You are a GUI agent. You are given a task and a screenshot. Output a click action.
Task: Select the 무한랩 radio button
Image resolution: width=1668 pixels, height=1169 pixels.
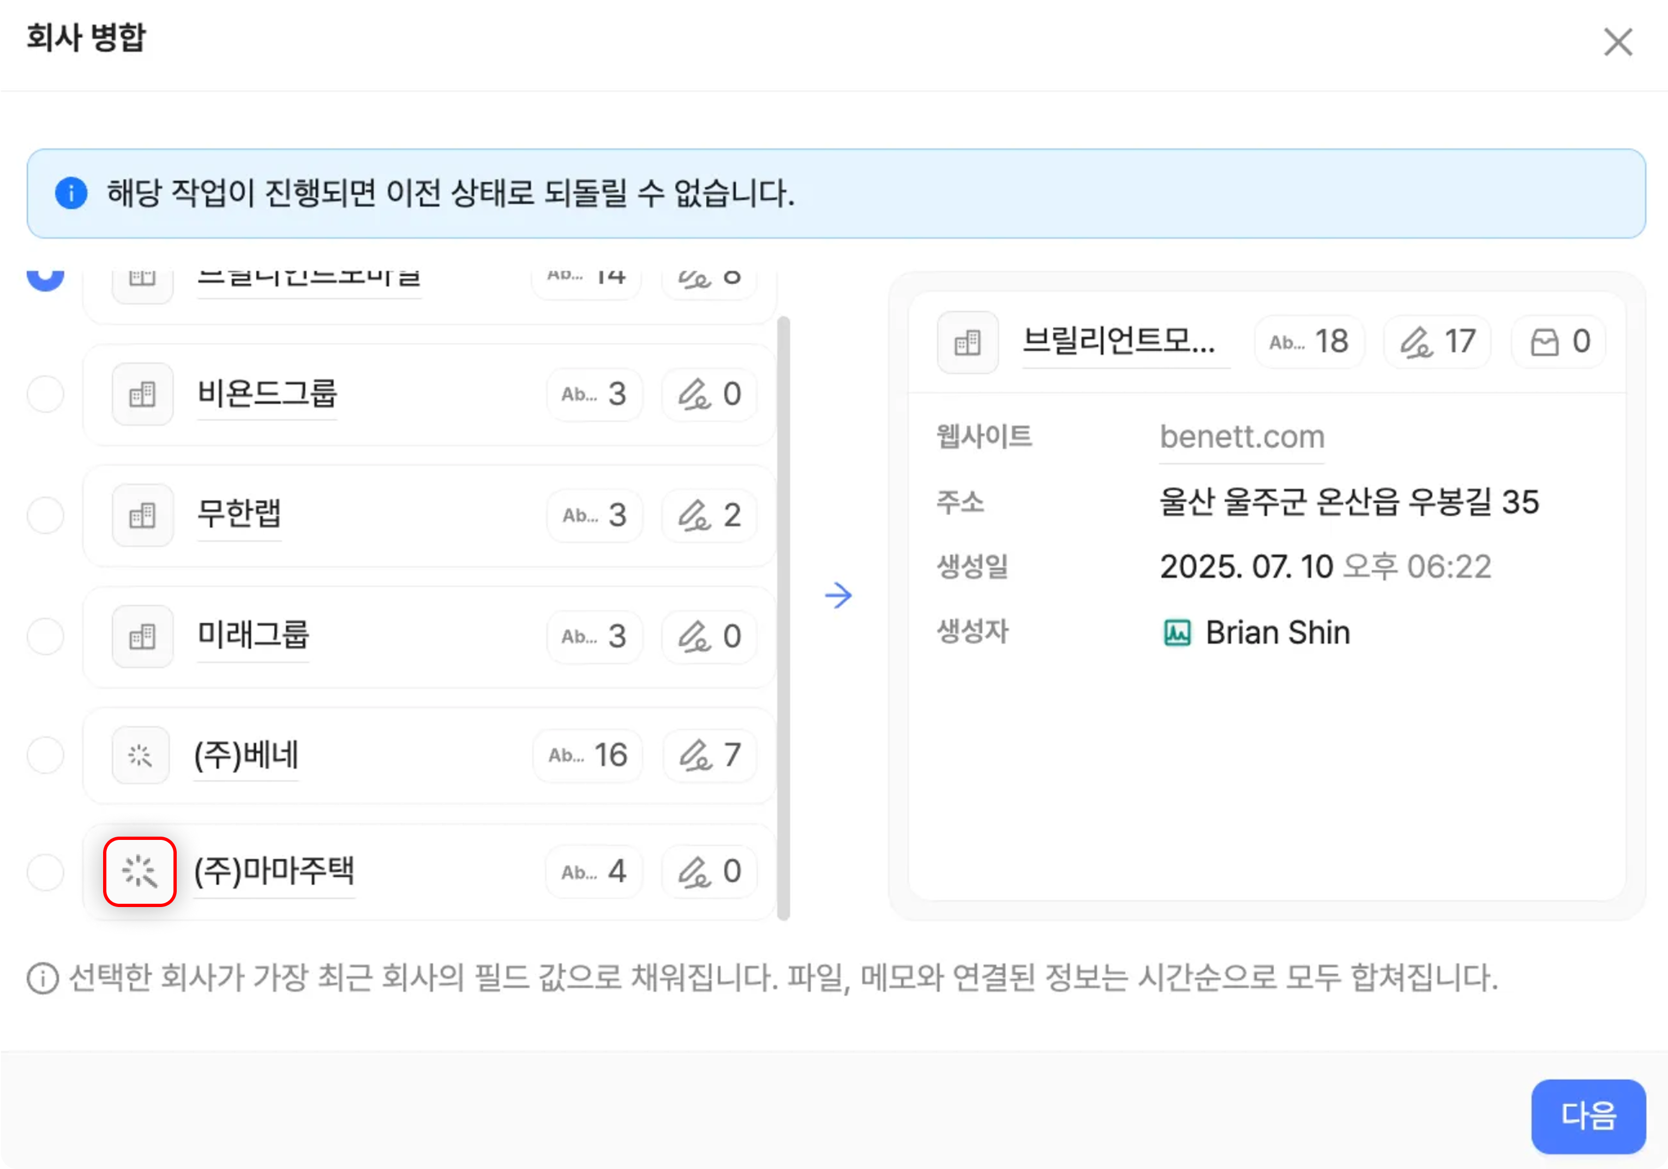pos(46,515)
